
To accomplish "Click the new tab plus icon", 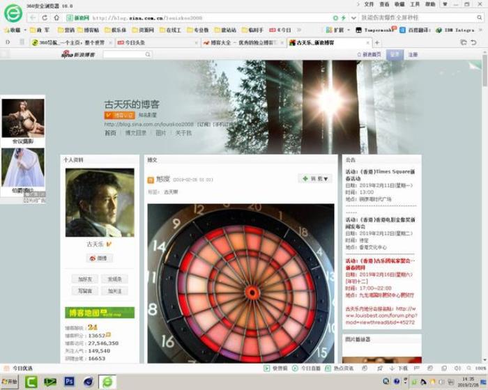I will (377, 42).
